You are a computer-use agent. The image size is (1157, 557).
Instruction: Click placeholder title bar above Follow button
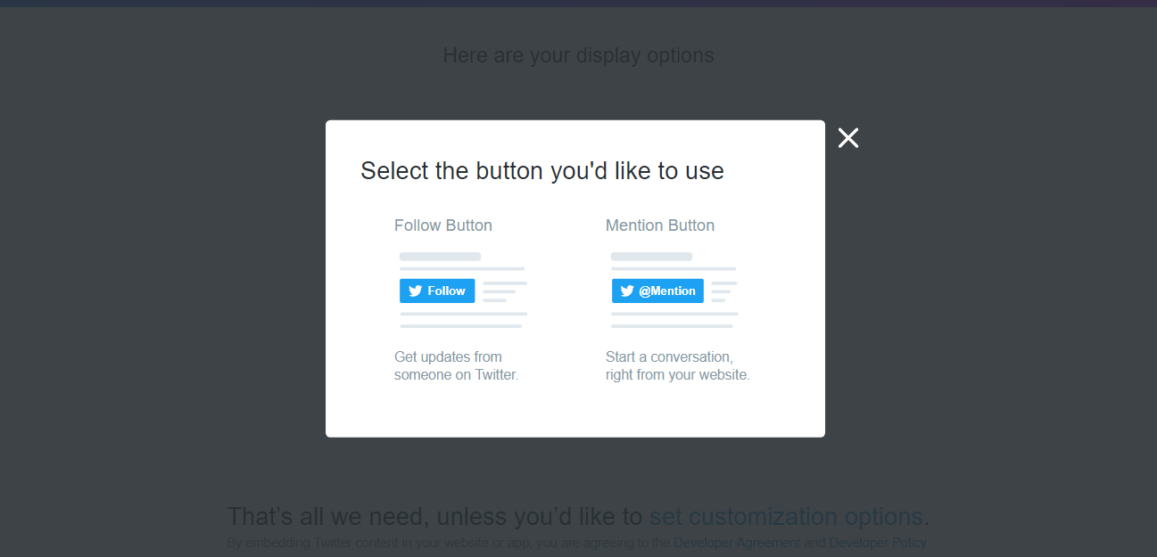[x=441, y=257]
